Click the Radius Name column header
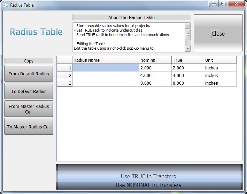This screenshot has width=247, height=194. click(x=106, y=60)
